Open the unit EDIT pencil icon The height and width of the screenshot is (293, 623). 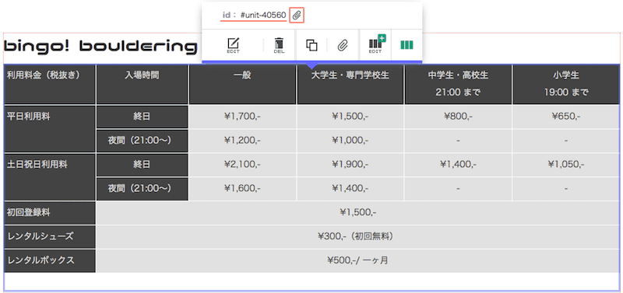coord(233,45)
